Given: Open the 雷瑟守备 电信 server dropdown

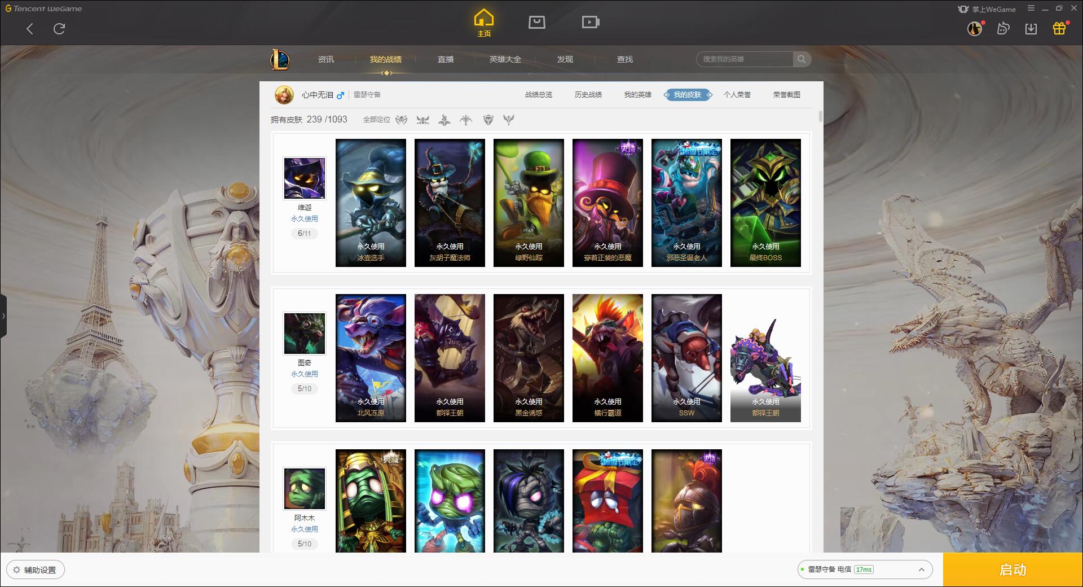Looking at the screenshot, I should (865, 570).
